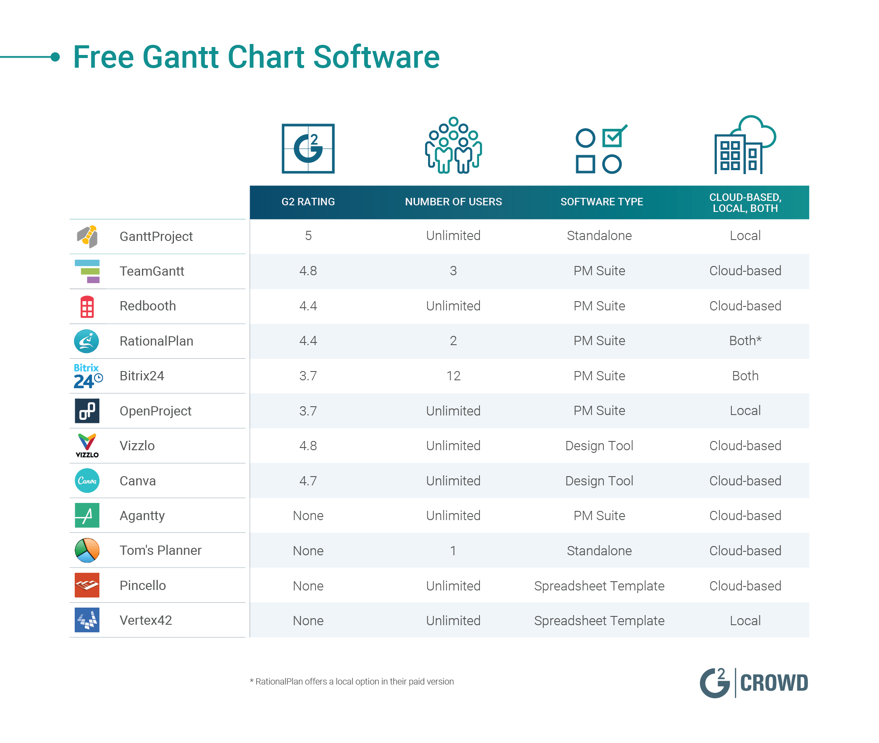Click the OpenProject application icon
This screenshot has height=743, width=879.
pos(87,408)
